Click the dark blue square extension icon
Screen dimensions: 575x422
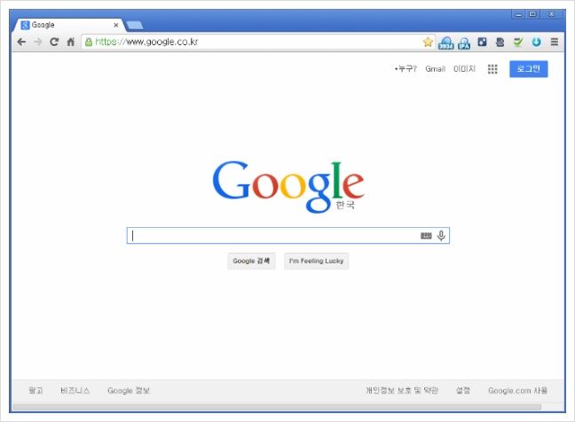pos(482,43)
